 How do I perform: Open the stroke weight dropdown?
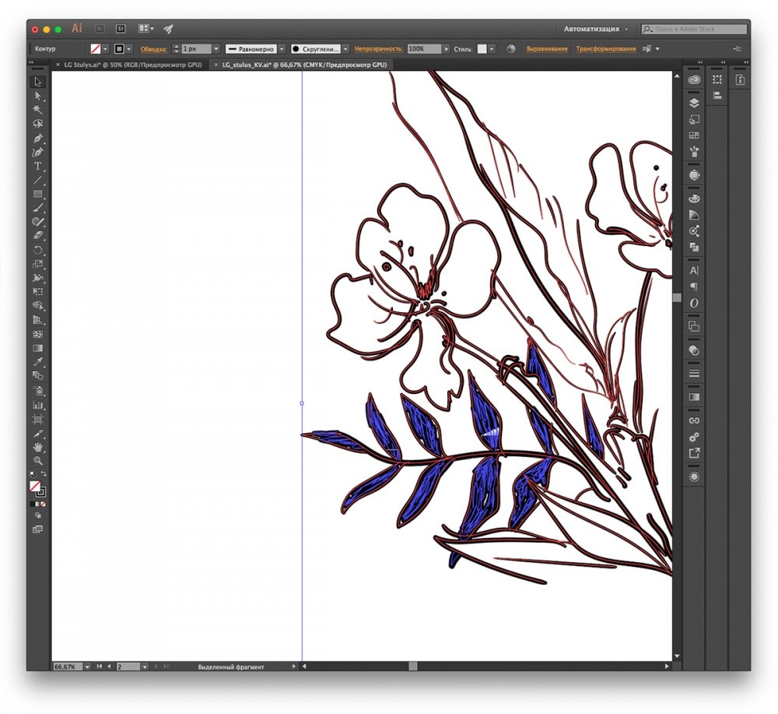(216, 48)
